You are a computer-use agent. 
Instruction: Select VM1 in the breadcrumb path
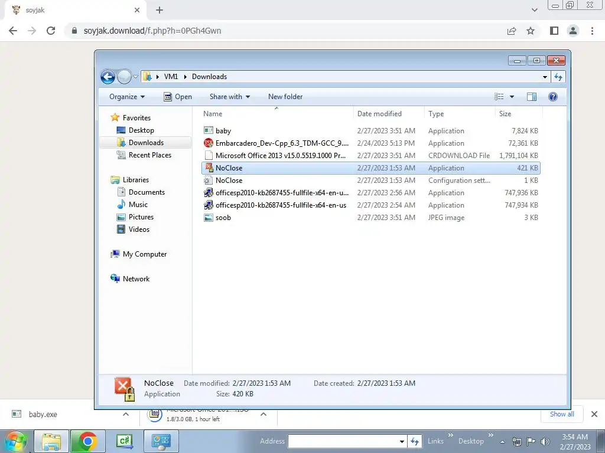(171, 77)
